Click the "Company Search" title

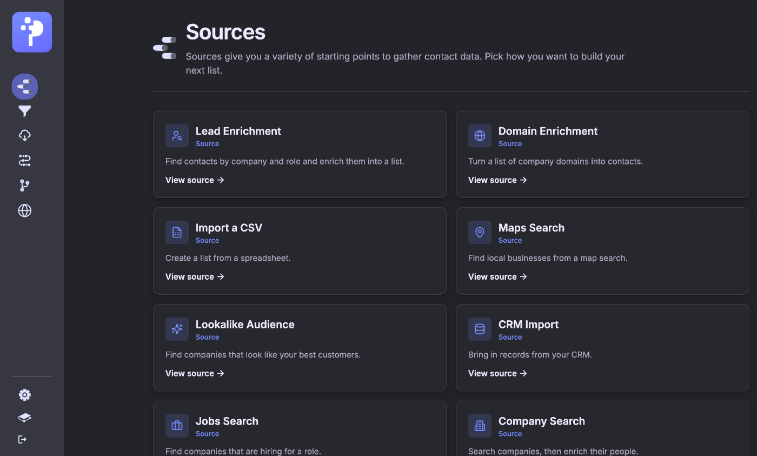[542, 421]
